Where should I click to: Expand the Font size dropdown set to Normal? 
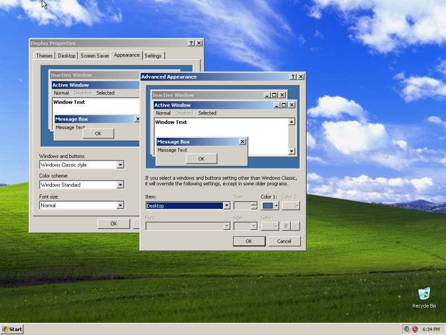(120, 205)
